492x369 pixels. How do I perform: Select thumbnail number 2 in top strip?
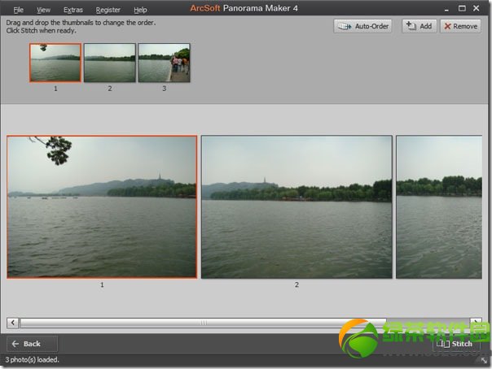[110, 63]
